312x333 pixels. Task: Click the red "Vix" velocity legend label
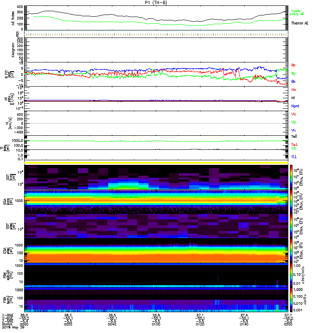294,114
